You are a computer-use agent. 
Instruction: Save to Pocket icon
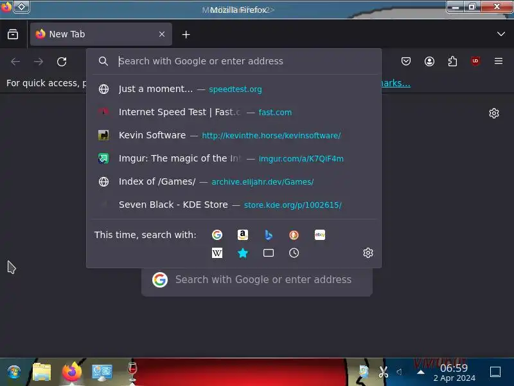pyautogui.click(x=406, y=61)
